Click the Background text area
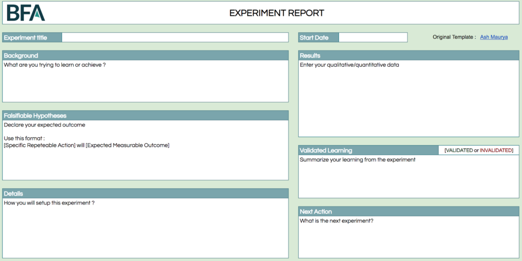The height and width of the screenshot is (261, 522). click(x=145, y=81)
